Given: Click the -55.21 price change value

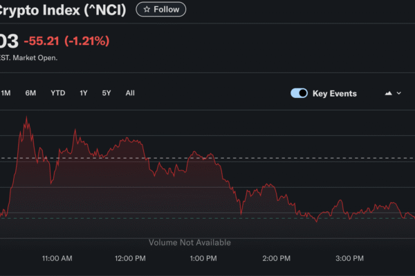Looking at the screenshot, I should (41, 41).
